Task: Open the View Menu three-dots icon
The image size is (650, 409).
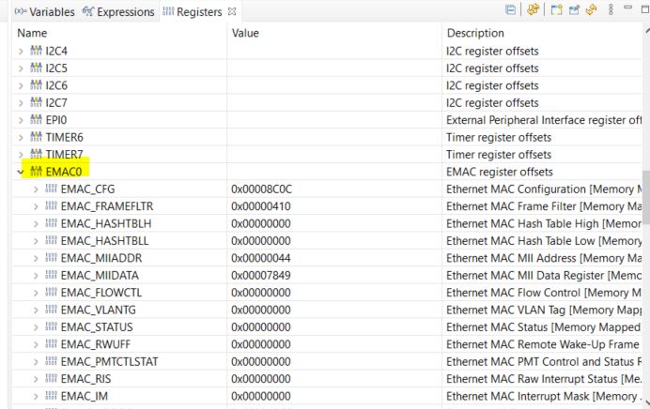Action: (x=611, y=11)
